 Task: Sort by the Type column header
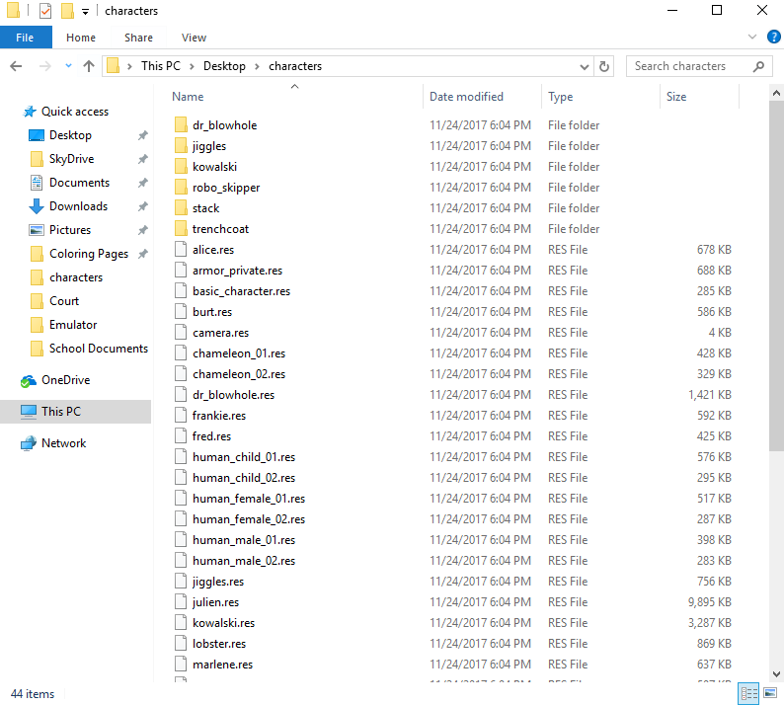pos(560,97)
